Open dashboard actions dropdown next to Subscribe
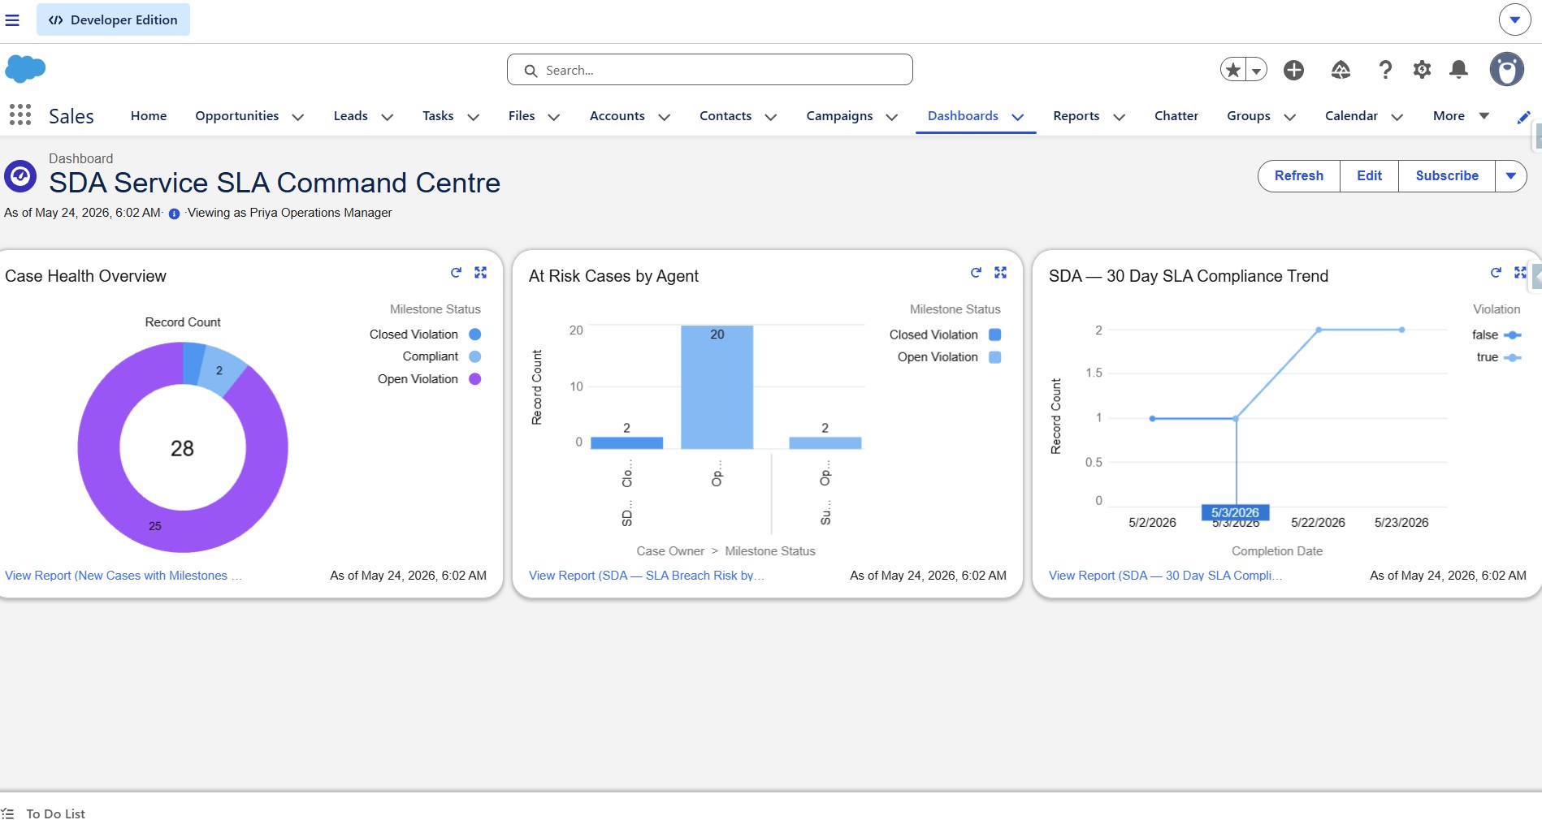Viewport: 1542px width, 820px height. coord(1511,176)
